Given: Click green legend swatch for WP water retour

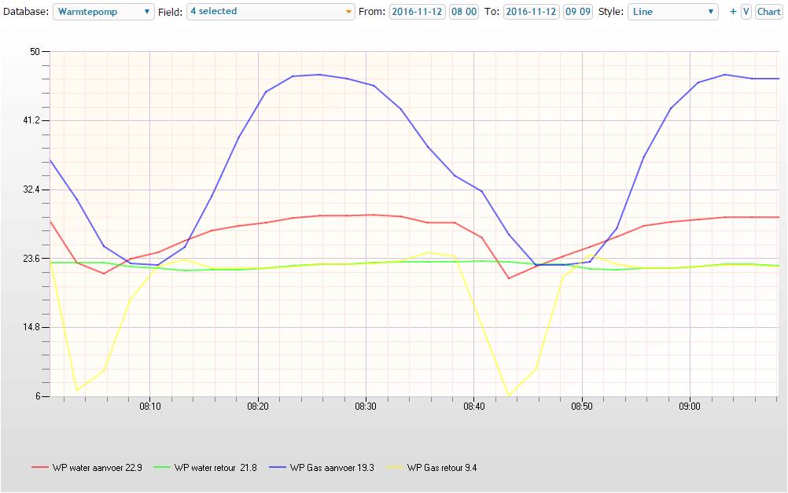Looking at the screenshot, I should click(162, 467).
